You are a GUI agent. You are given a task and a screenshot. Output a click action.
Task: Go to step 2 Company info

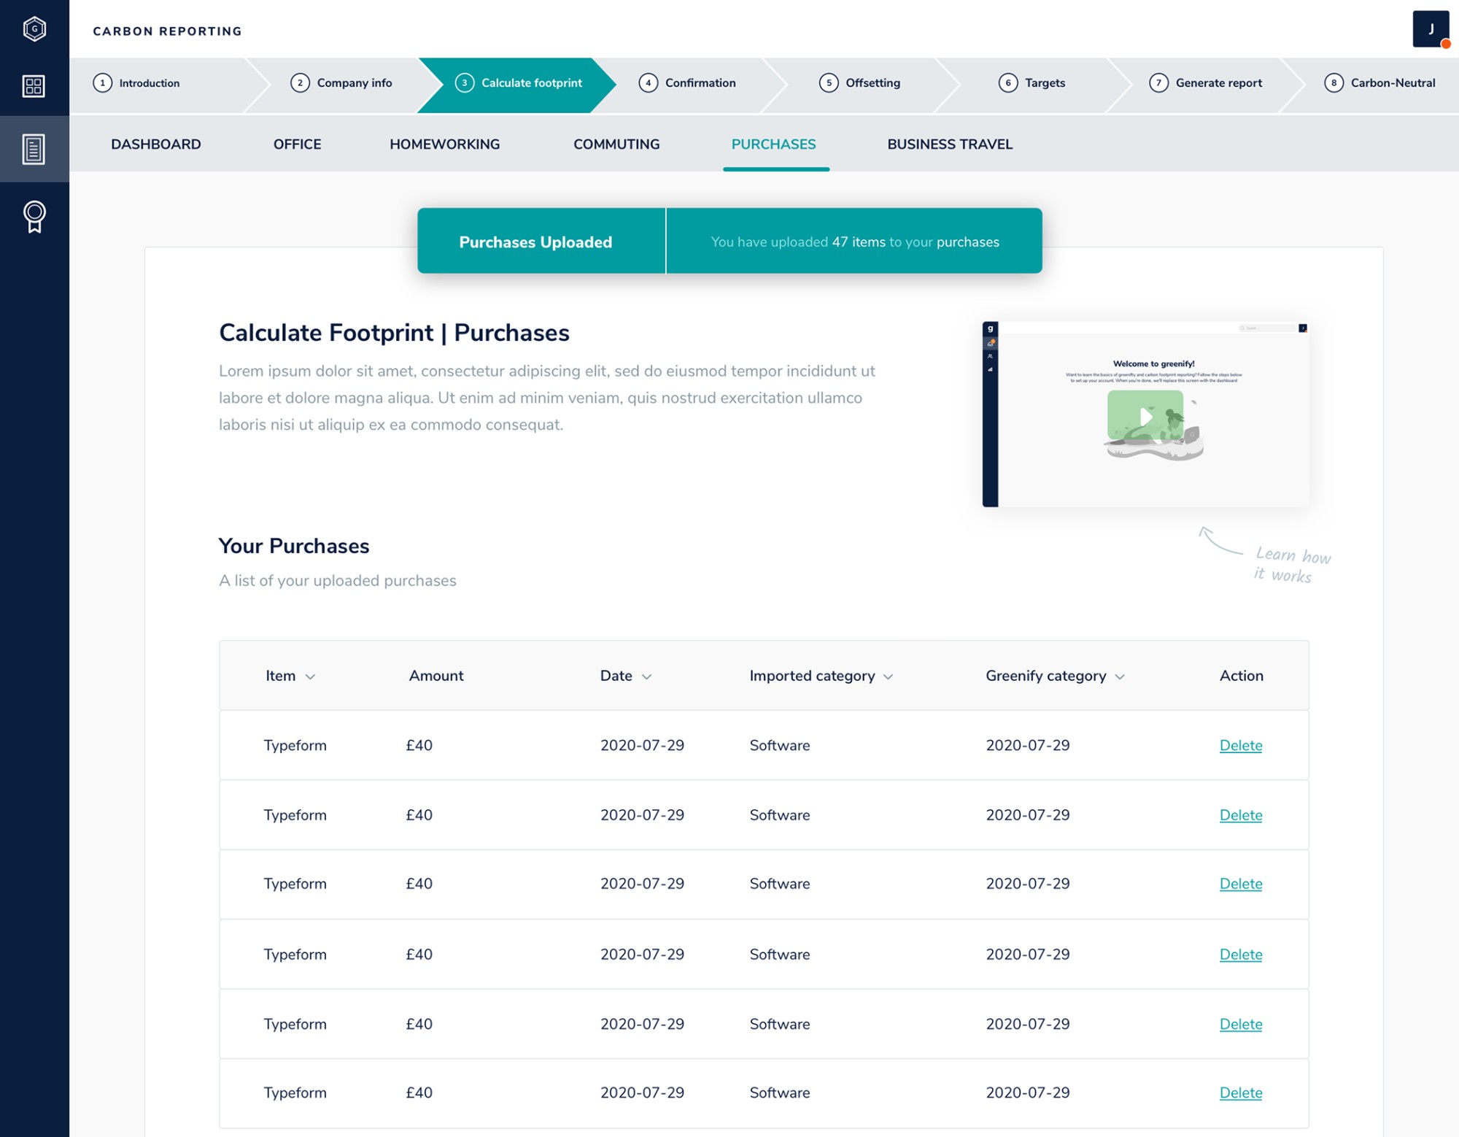[341, 83]
